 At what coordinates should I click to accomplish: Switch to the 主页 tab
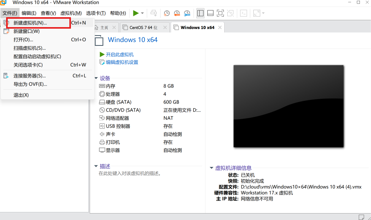[x=104, y=27]
